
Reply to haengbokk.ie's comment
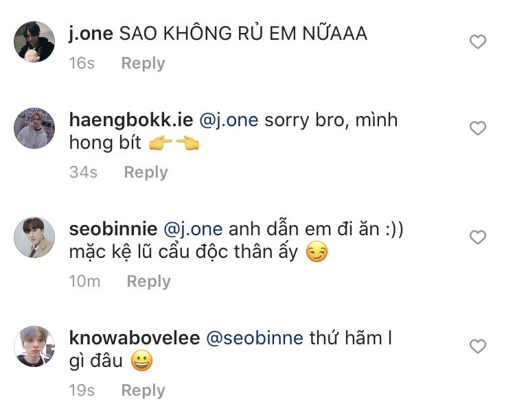coord(146,172)
